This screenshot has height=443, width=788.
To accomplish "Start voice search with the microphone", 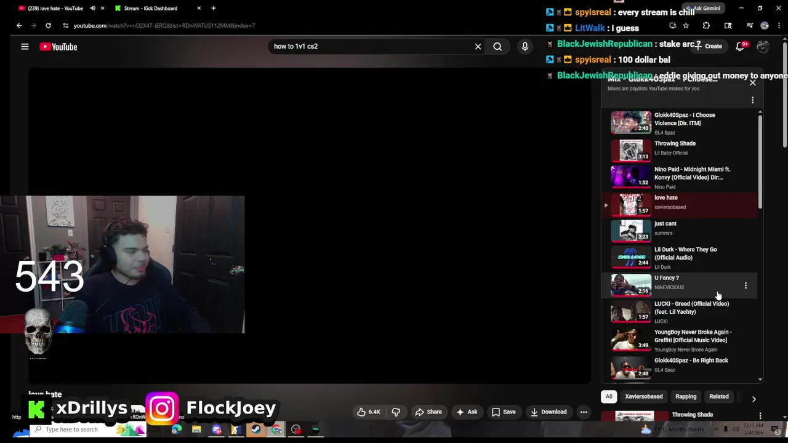I will click(x=525, y=46).
